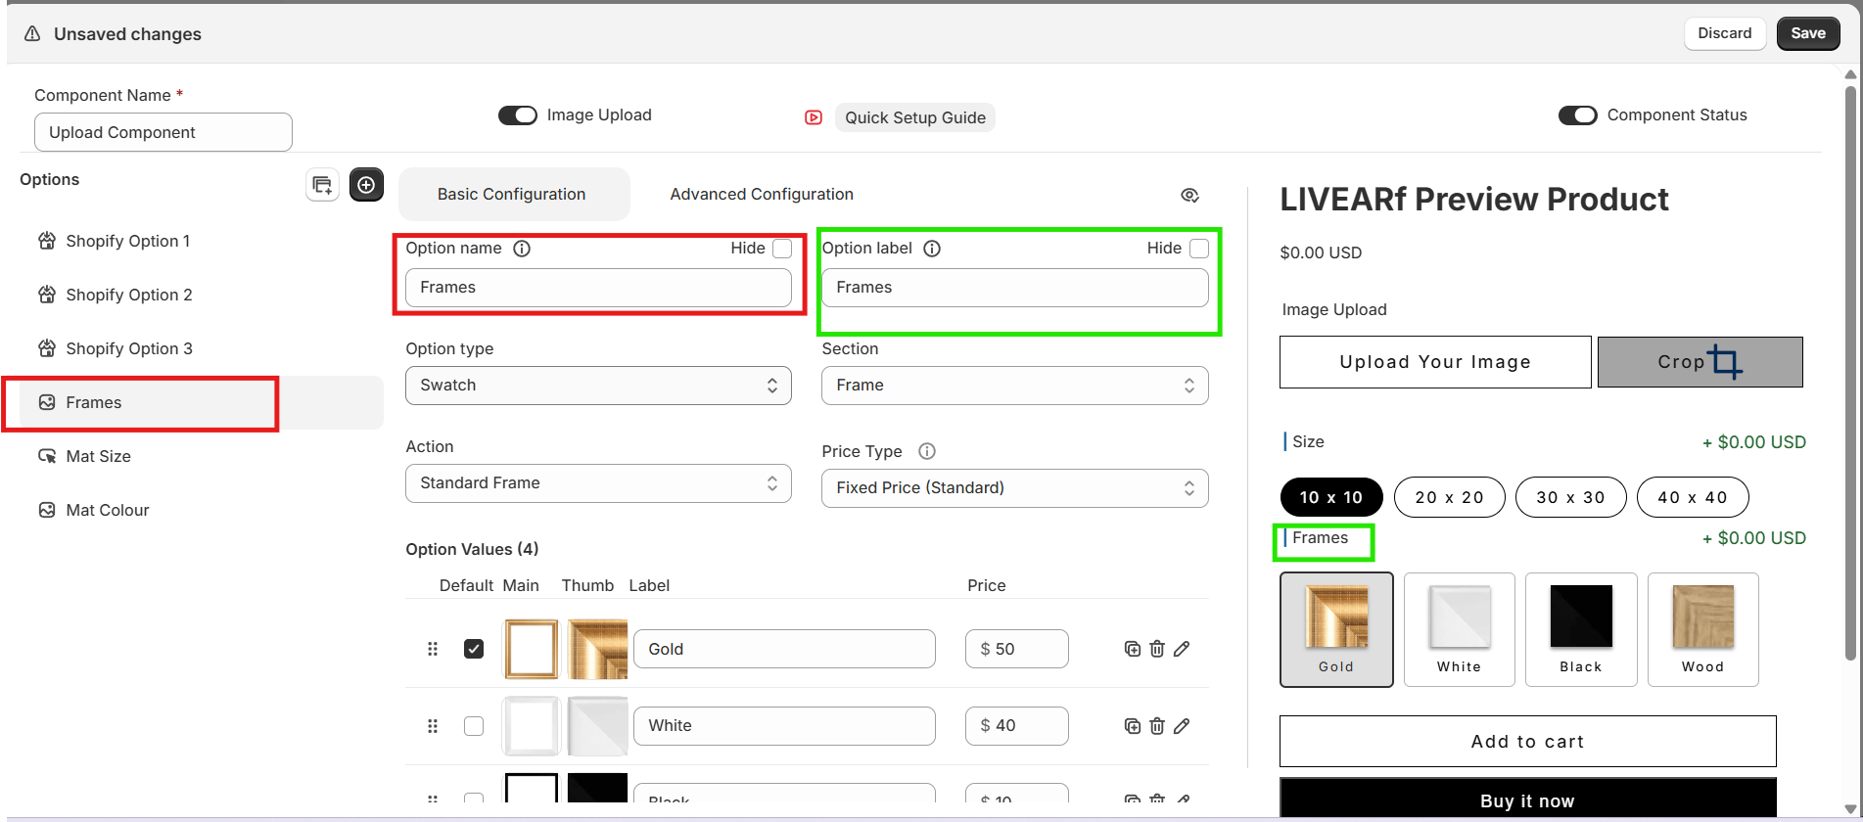Open the Quick Setup Guide
The height and width of the screenshot is (822, 1863).
(915, 117)
